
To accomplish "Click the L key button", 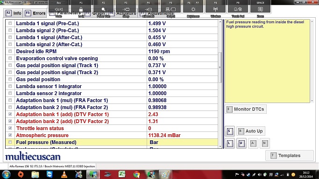I will pyautogui.click(x=230, y=143).
